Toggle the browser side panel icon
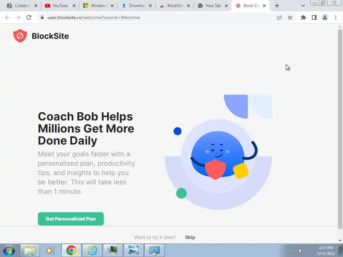343x257 pixels. tap(314, 17)
